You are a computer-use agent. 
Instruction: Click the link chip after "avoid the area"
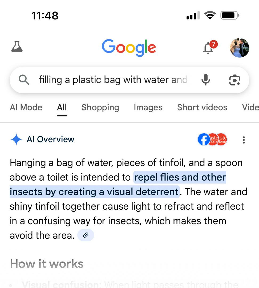tap(86, 235)
